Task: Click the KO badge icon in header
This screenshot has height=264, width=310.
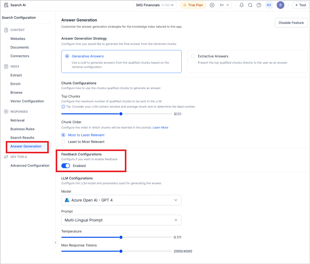Action: (269, 5)
